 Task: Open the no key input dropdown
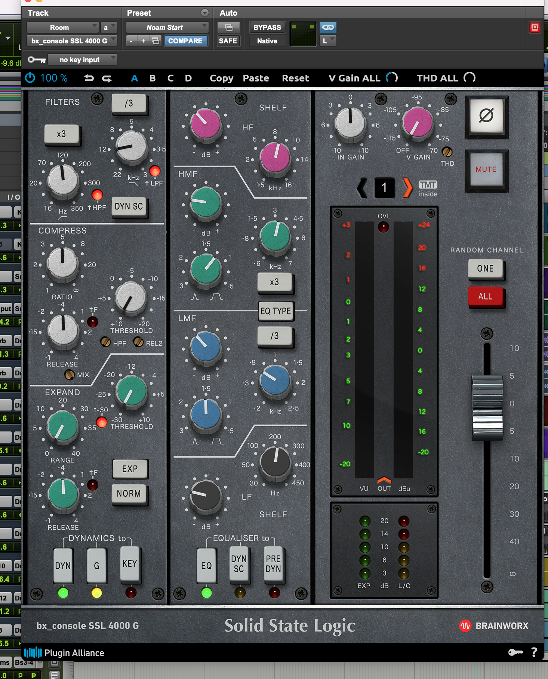click(83, 59)
